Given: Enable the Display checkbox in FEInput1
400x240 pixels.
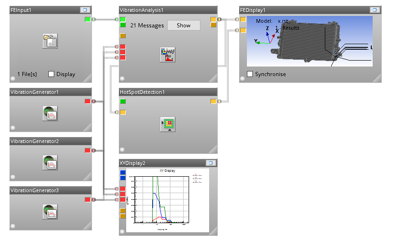Looking at the screenshot, I should point(51,74).
